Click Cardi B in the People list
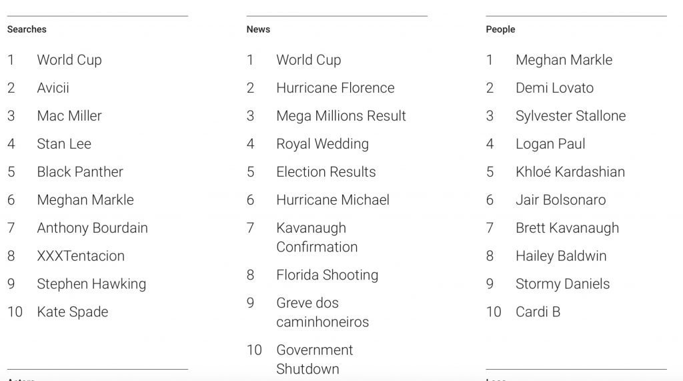Image resolution: width=683 pixels, height=381 pixels. (x=538, y=312)
